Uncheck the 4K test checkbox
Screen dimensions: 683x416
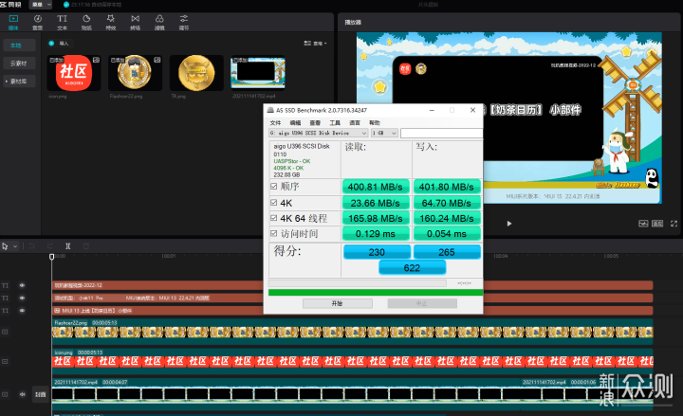(x=273, y=203)
